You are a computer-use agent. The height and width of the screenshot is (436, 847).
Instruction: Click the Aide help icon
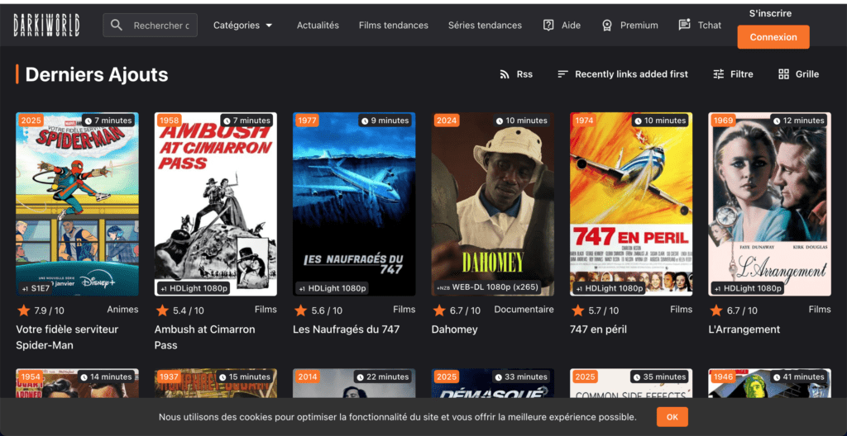pyautogui.click(x=549, y=26)
